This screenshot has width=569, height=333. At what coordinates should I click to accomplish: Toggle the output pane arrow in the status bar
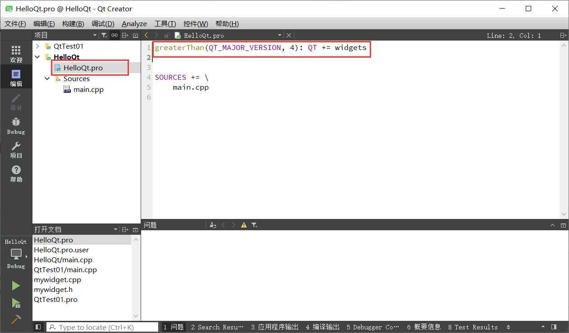click(x=543, y=327)
